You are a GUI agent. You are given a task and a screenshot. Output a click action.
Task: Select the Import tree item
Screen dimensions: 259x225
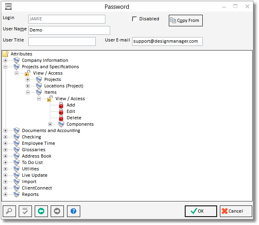pos(29,182)
